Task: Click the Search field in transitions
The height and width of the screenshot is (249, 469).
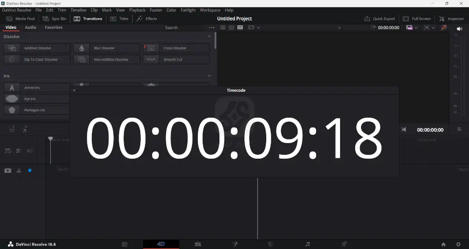Action: [x=171, y=27]
